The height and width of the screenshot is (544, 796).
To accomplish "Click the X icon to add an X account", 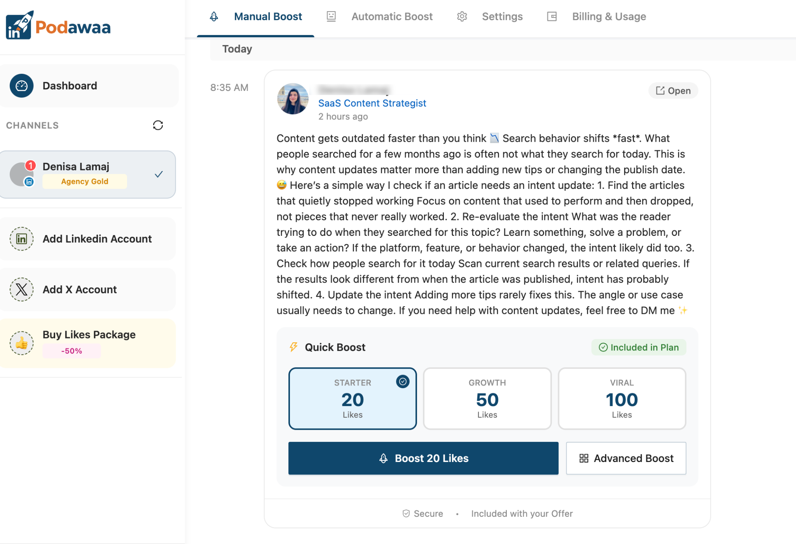I will [x=21, y=289].
